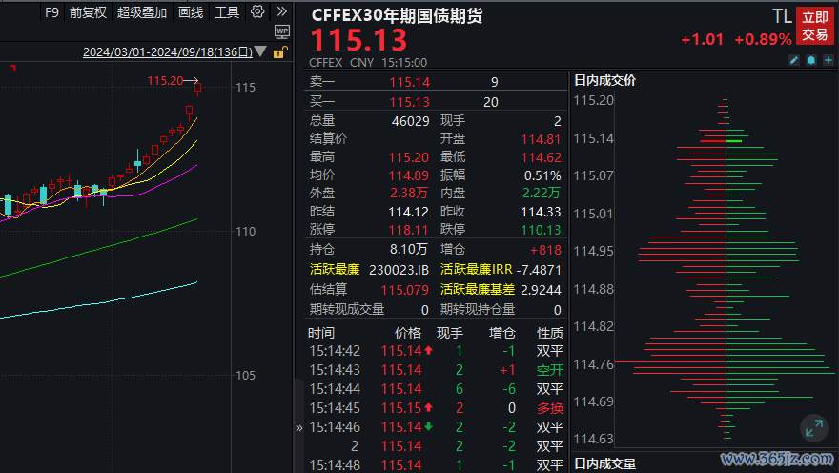The width and height of the screenshot is (839, 473).
Task: Set price alert bell icon
Action: [811, 60]
